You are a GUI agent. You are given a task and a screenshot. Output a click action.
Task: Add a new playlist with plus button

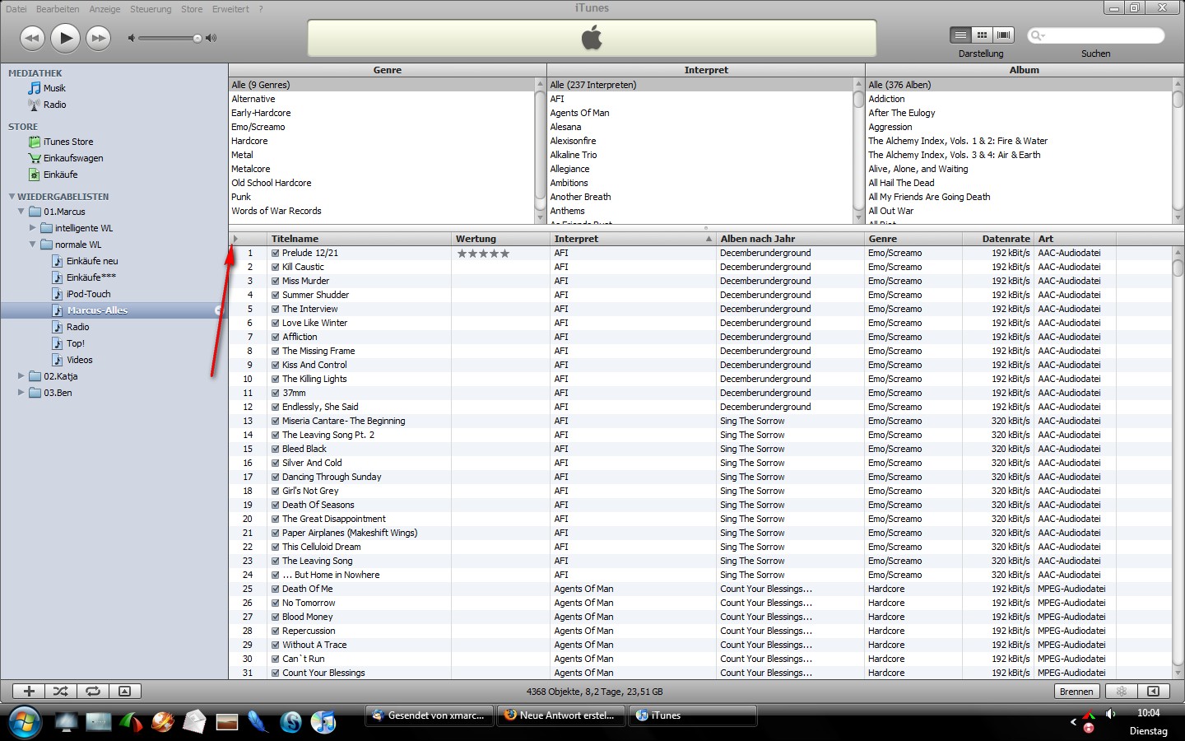point(29,692)
